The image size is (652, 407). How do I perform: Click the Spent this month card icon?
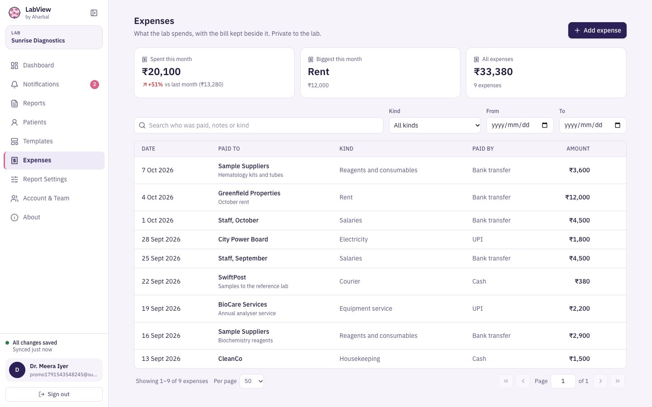tap(145, 59)
